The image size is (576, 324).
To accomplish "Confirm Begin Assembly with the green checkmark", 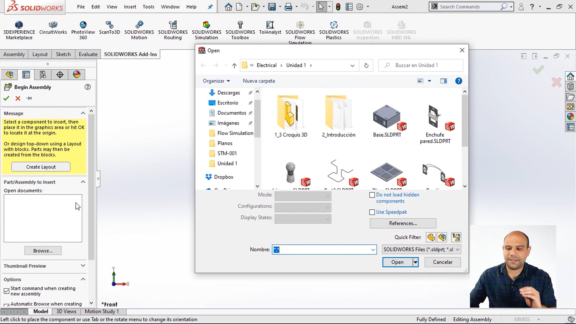I will 6,98.
